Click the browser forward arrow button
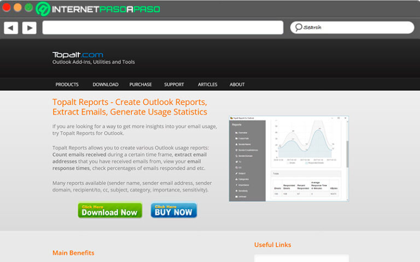 click(29, 28)
